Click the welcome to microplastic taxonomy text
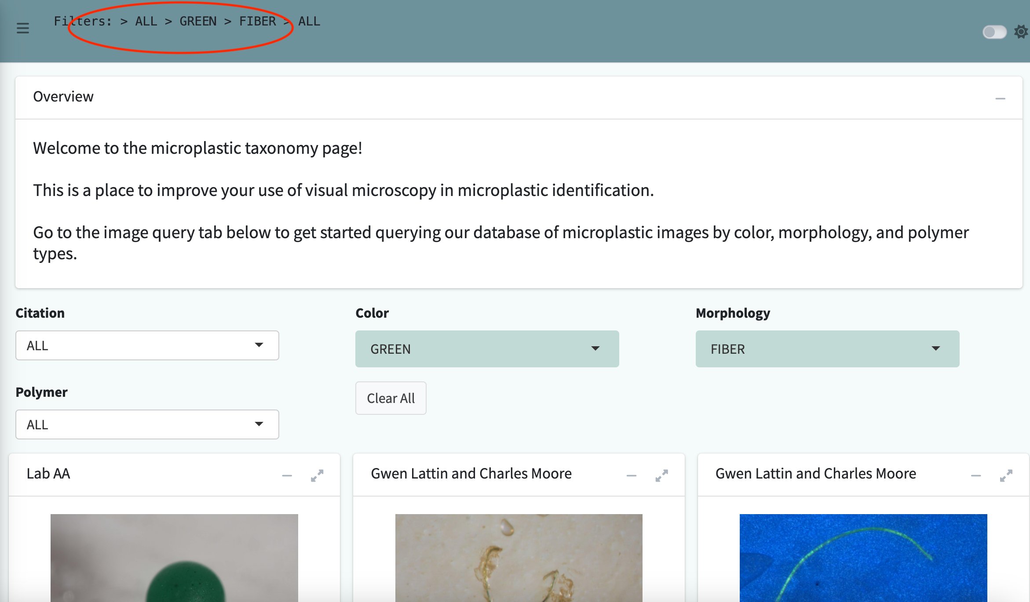The width and height of the screenshot is (1030, 602). point(197,148)
